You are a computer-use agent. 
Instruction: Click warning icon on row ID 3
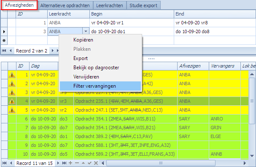pyautogui.click(x=12, y=92)
